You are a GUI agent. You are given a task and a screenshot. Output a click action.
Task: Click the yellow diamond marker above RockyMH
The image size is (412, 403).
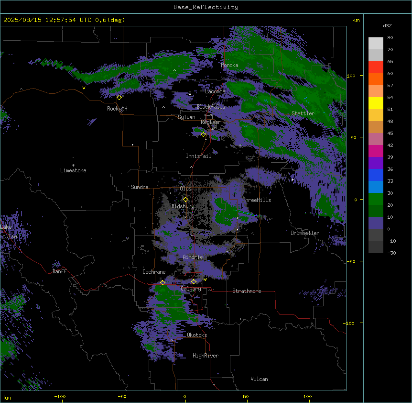coord(119,97)
